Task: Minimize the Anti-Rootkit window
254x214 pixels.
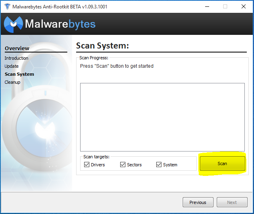Action: [x=207, y=7]
